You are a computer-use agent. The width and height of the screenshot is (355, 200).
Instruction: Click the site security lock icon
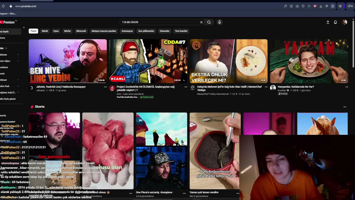click(x=11, y=6)
